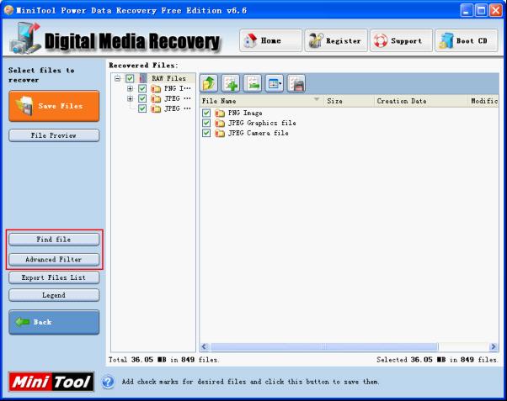
Task: Maximize the MiniTool window
Action: point(481,11)
